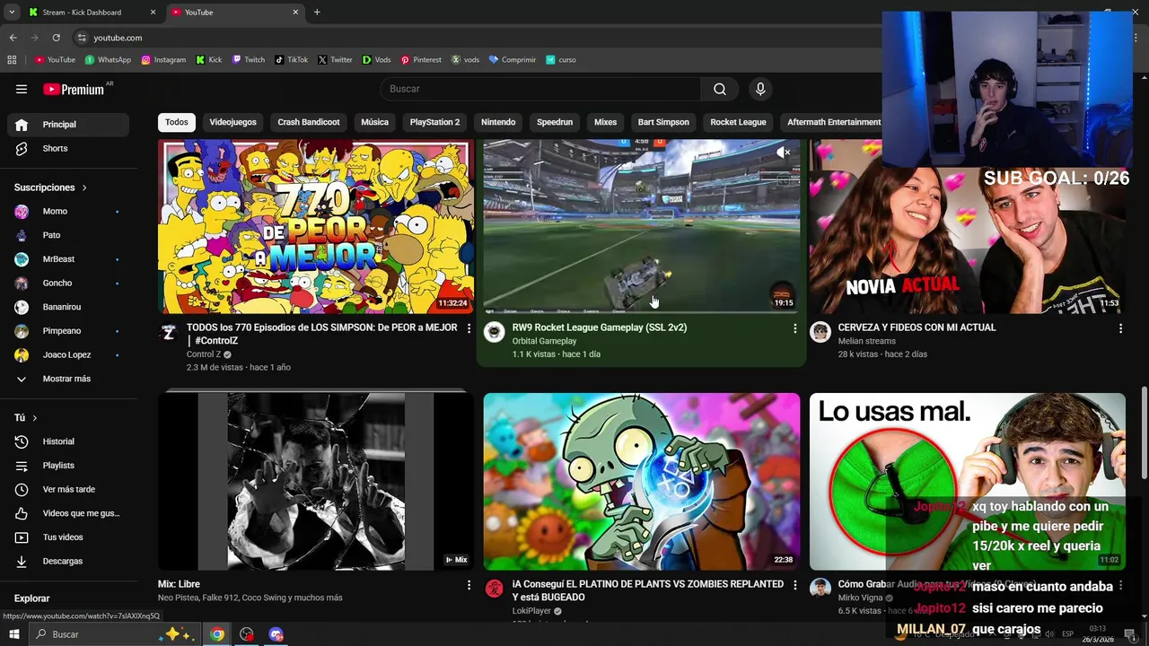The height and width of the screenshot is (646, 1149).
Task: Start voice search with microphone icon
Action: [760, 89]
